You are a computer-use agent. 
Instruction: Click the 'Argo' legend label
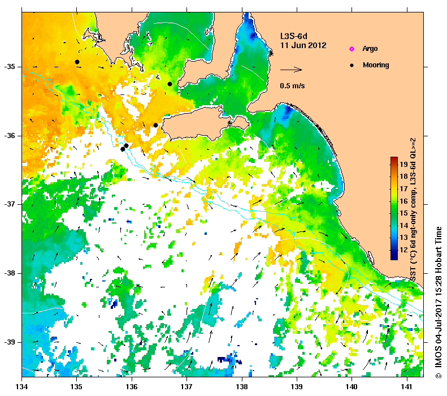370,49
